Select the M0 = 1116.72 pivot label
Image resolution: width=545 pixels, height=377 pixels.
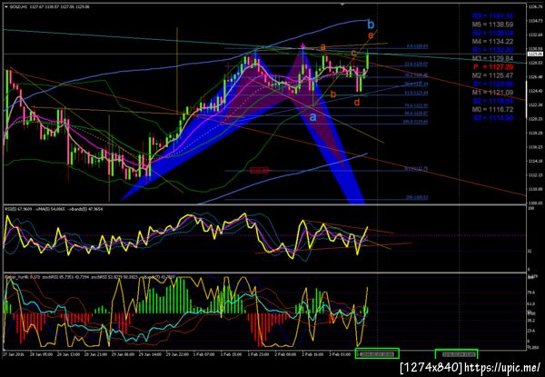(492, 109)
